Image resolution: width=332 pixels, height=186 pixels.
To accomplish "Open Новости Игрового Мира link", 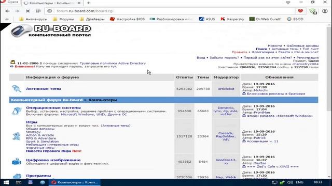I will coord(48,151).
